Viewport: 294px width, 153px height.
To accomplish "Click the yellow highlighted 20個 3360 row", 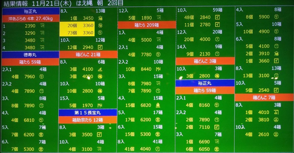I will [77, 25].
